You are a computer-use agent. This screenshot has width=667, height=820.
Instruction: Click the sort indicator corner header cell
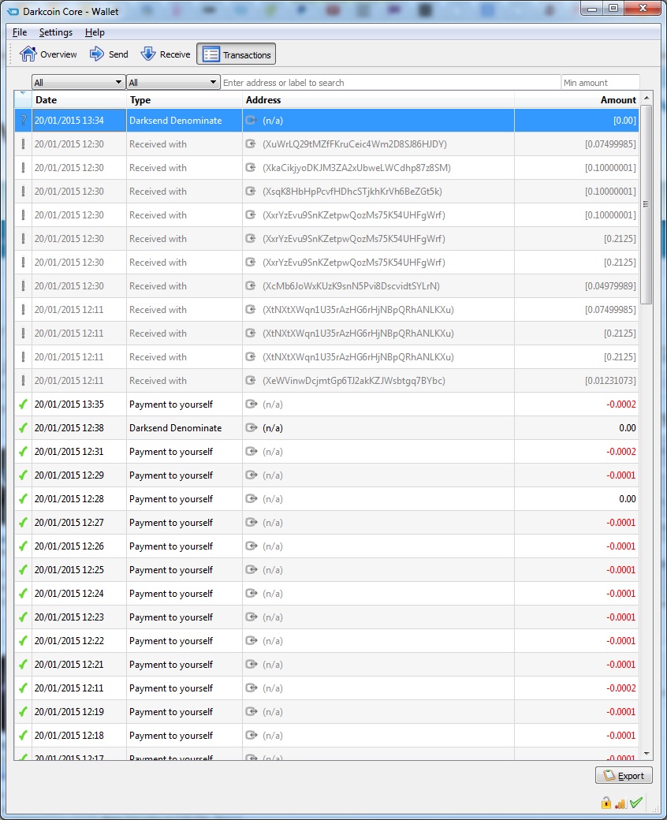pyautogui.click(x=23, y=100)
